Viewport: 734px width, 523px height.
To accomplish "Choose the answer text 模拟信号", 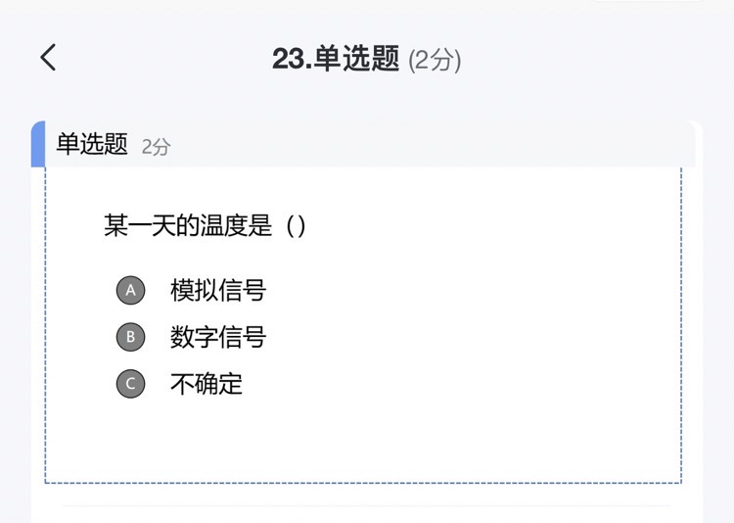I will [218, 290].
